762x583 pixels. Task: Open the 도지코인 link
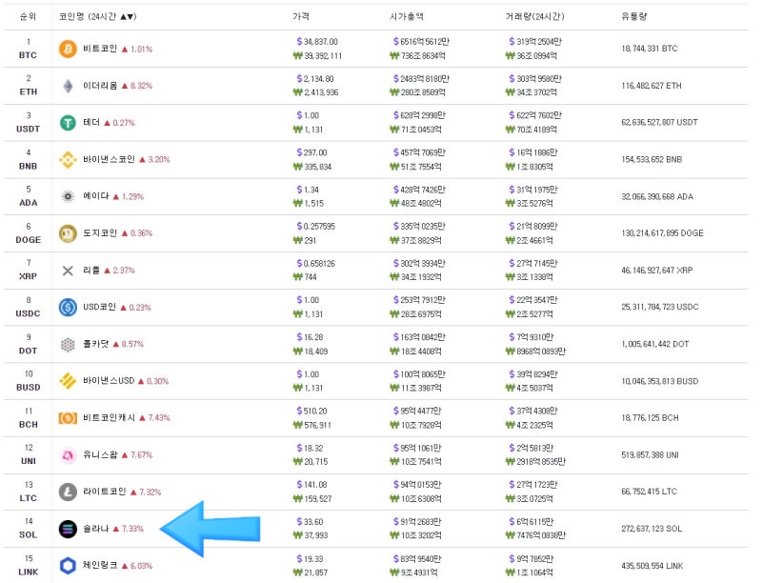tap(100, 233)
